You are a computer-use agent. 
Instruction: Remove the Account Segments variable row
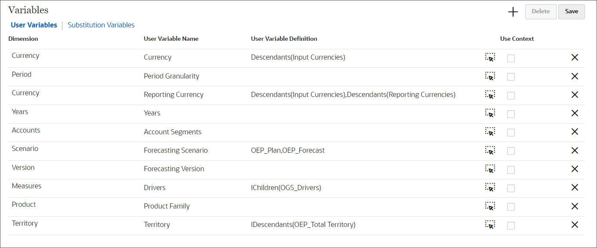(x=575, y=132)
